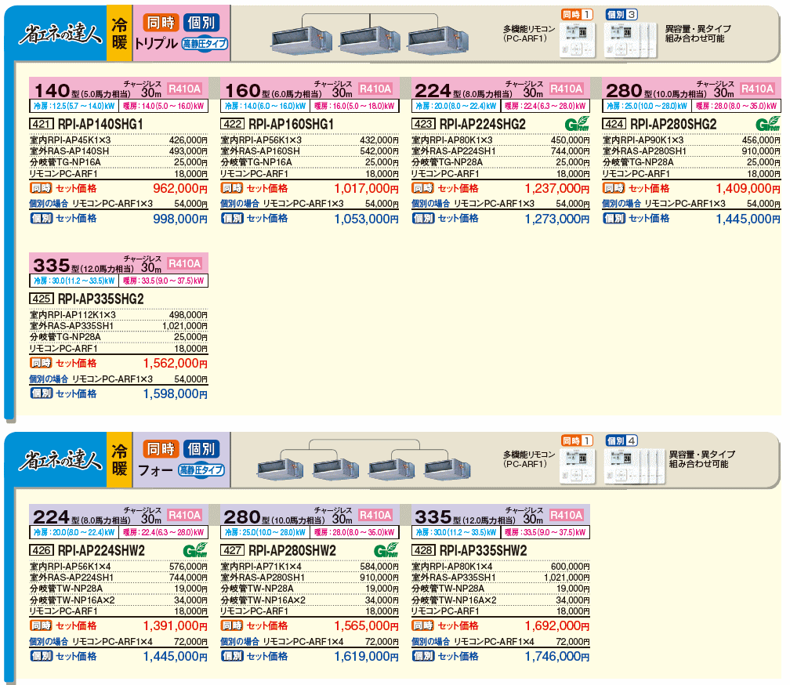Click the 同時 badge beside the 1,692,000円 set price
This screenshot has width=790, height=685.
pyautogui.click(x=423, y=625)
